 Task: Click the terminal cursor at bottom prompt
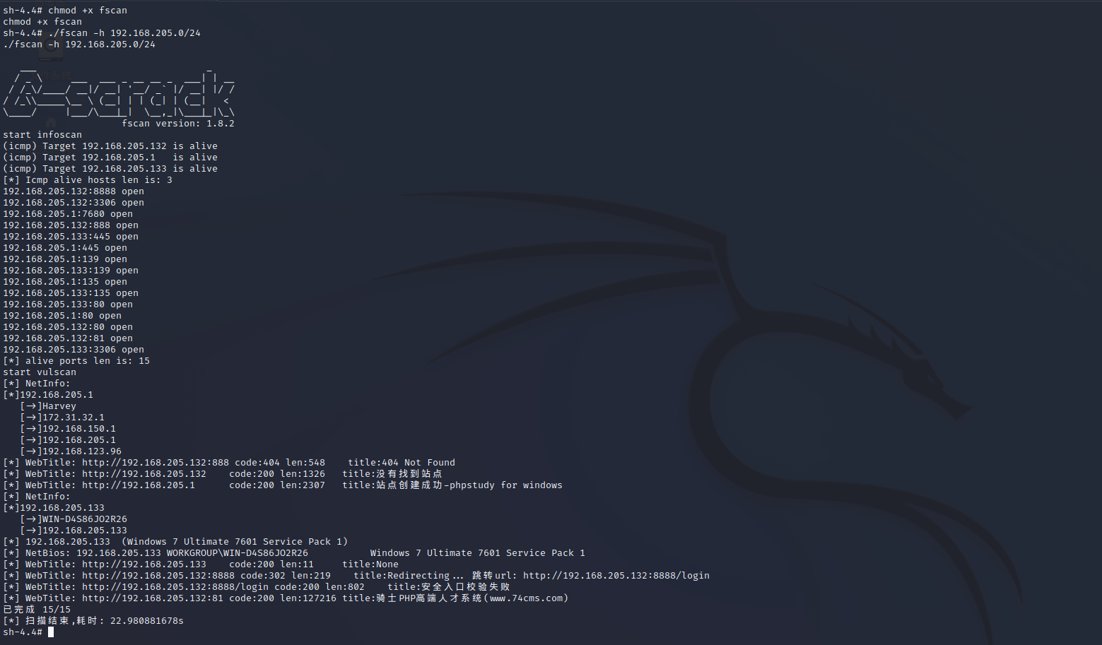click(x=51, y=632)
